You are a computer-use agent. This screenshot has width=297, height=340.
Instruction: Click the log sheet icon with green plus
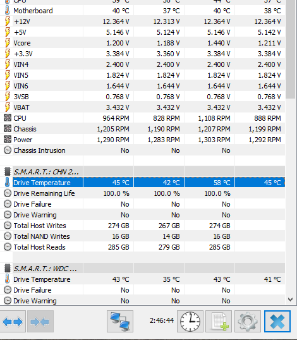coord(219,321)
